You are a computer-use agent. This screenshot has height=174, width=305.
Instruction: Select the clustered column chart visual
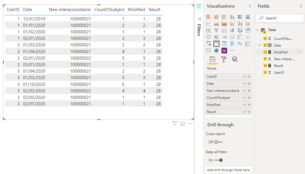pos(232,17)
